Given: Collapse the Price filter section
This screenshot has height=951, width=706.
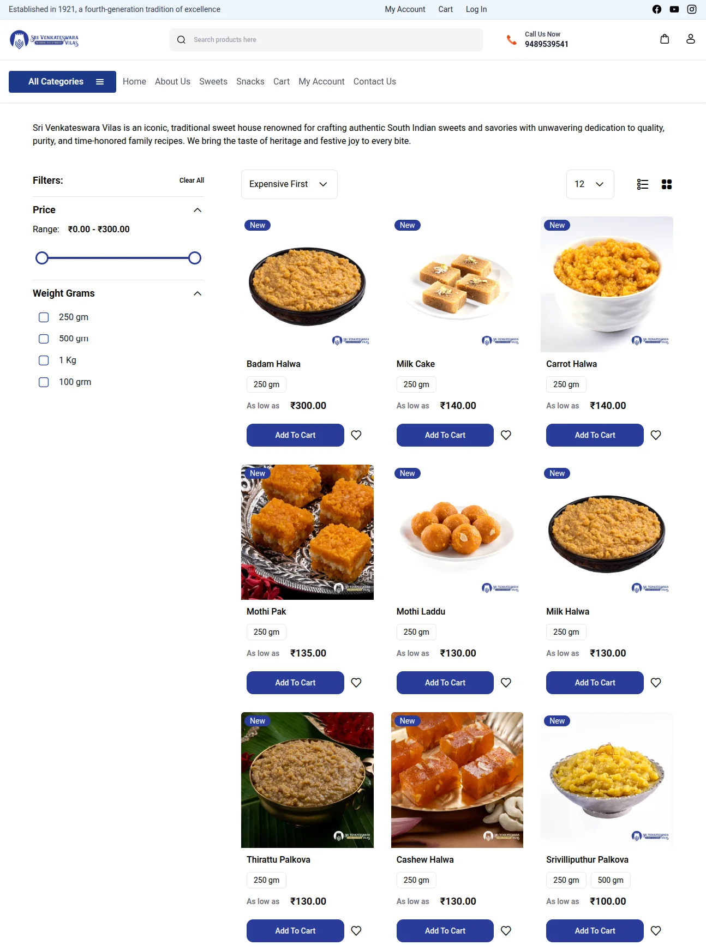Looking at the screenshot, I should click(x=198, y=210).
